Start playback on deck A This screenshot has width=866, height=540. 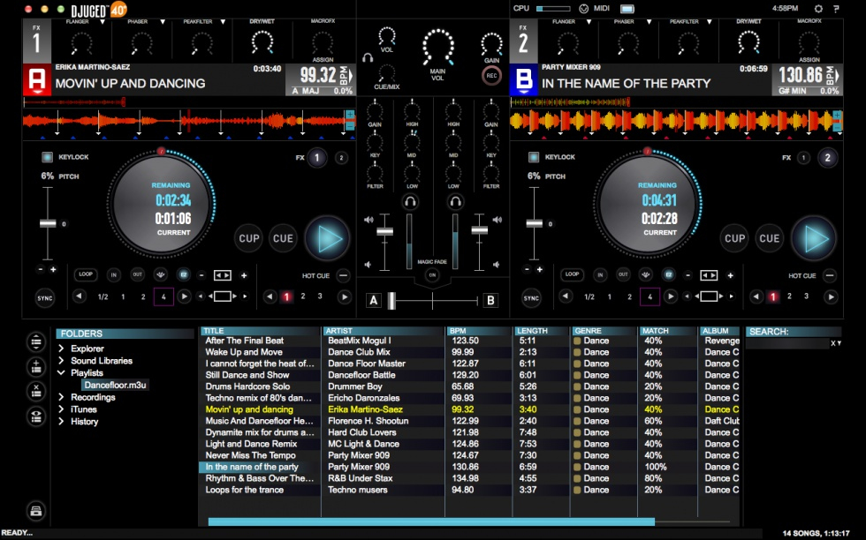coord(328,239)
